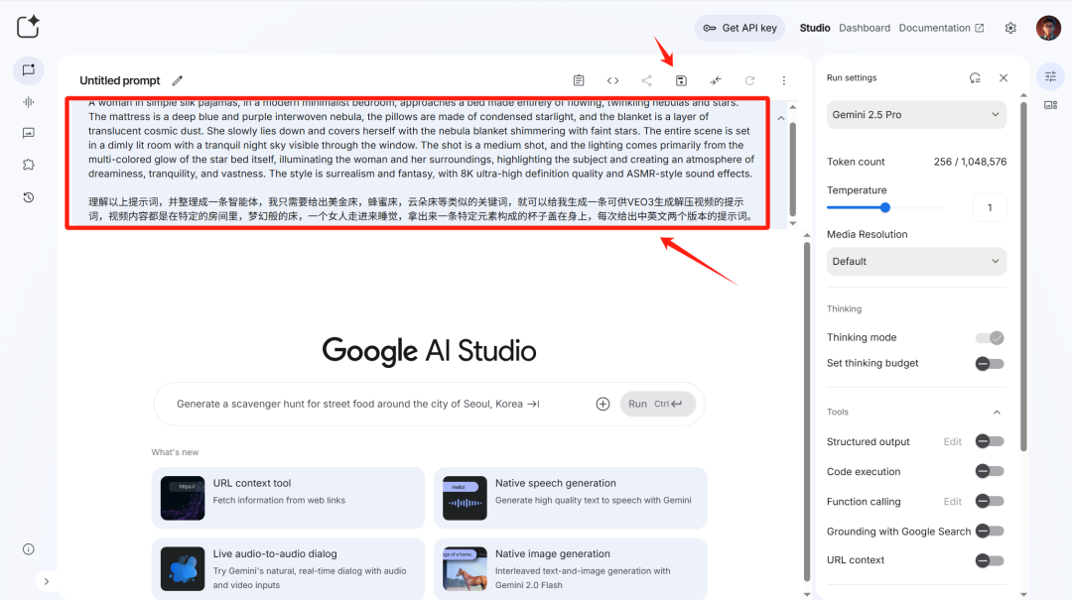Enable Grounding with Google Search toggle
The width and height of the screenshot is (1072, 600).
click(x=990, y=531)
